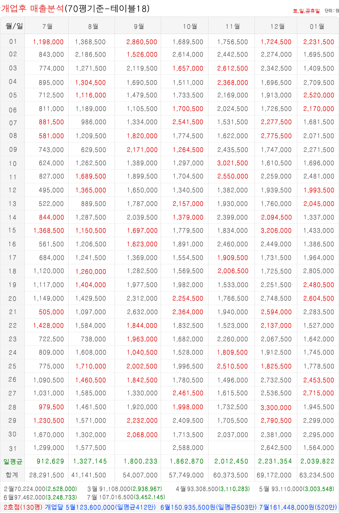339x513 pixels.
Task: Click the value 2,709,500
Action: (x=319, y=83)
